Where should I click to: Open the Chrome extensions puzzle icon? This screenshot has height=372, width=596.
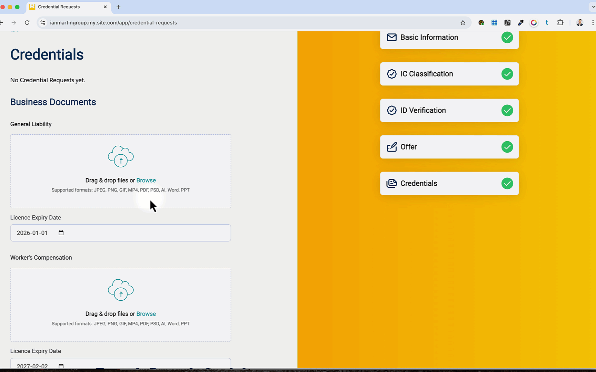tap(560, 23)
